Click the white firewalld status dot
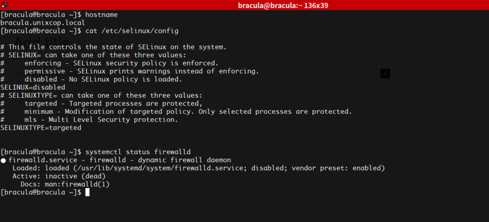Screen dimensions: 489x222 [x=3, y=161]
